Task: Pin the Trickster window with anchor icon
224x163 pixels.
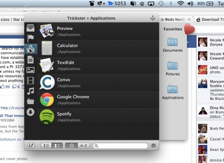Action: pos(152,18)
